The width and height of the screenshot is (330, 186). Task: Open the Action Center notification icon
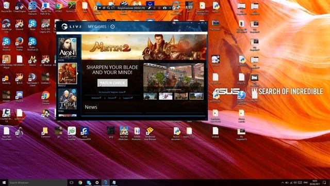(324, 182)
